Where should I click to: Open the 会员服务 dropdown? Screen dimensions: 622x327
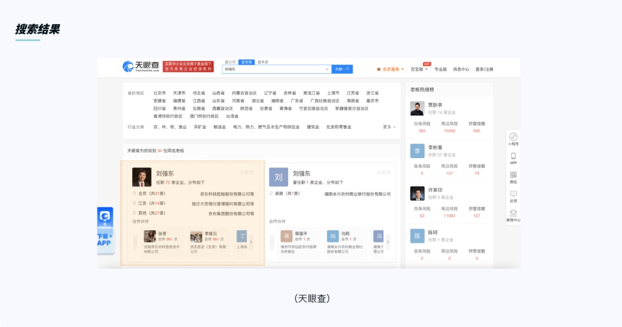390,69
